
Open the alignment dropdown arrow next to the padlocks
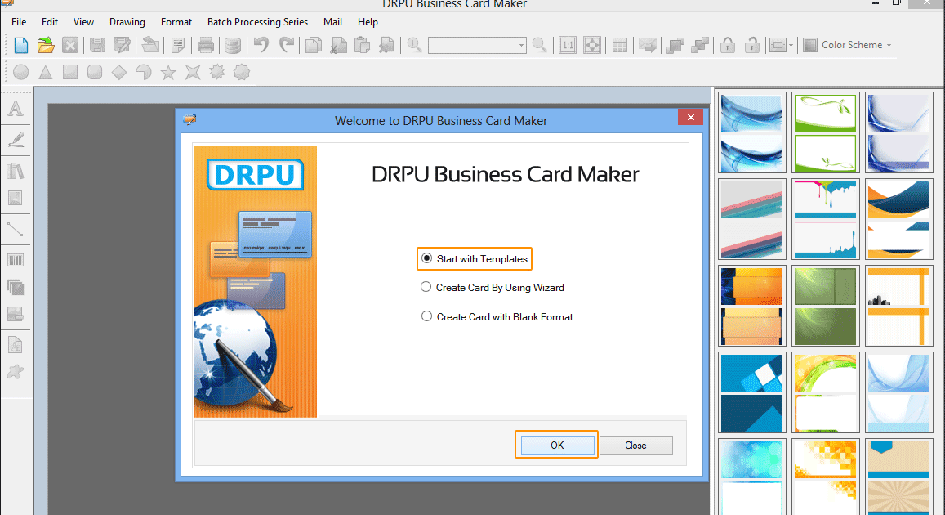791,45
